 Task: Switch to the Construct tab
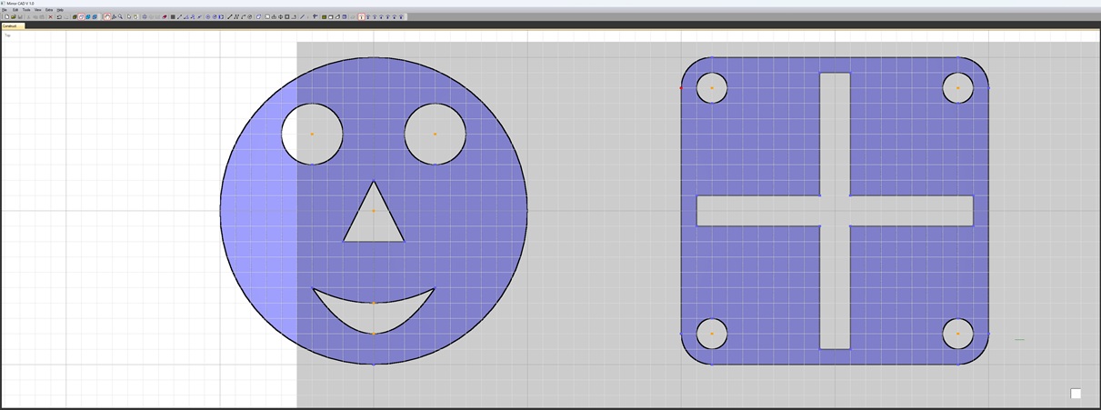click(11, 26)
